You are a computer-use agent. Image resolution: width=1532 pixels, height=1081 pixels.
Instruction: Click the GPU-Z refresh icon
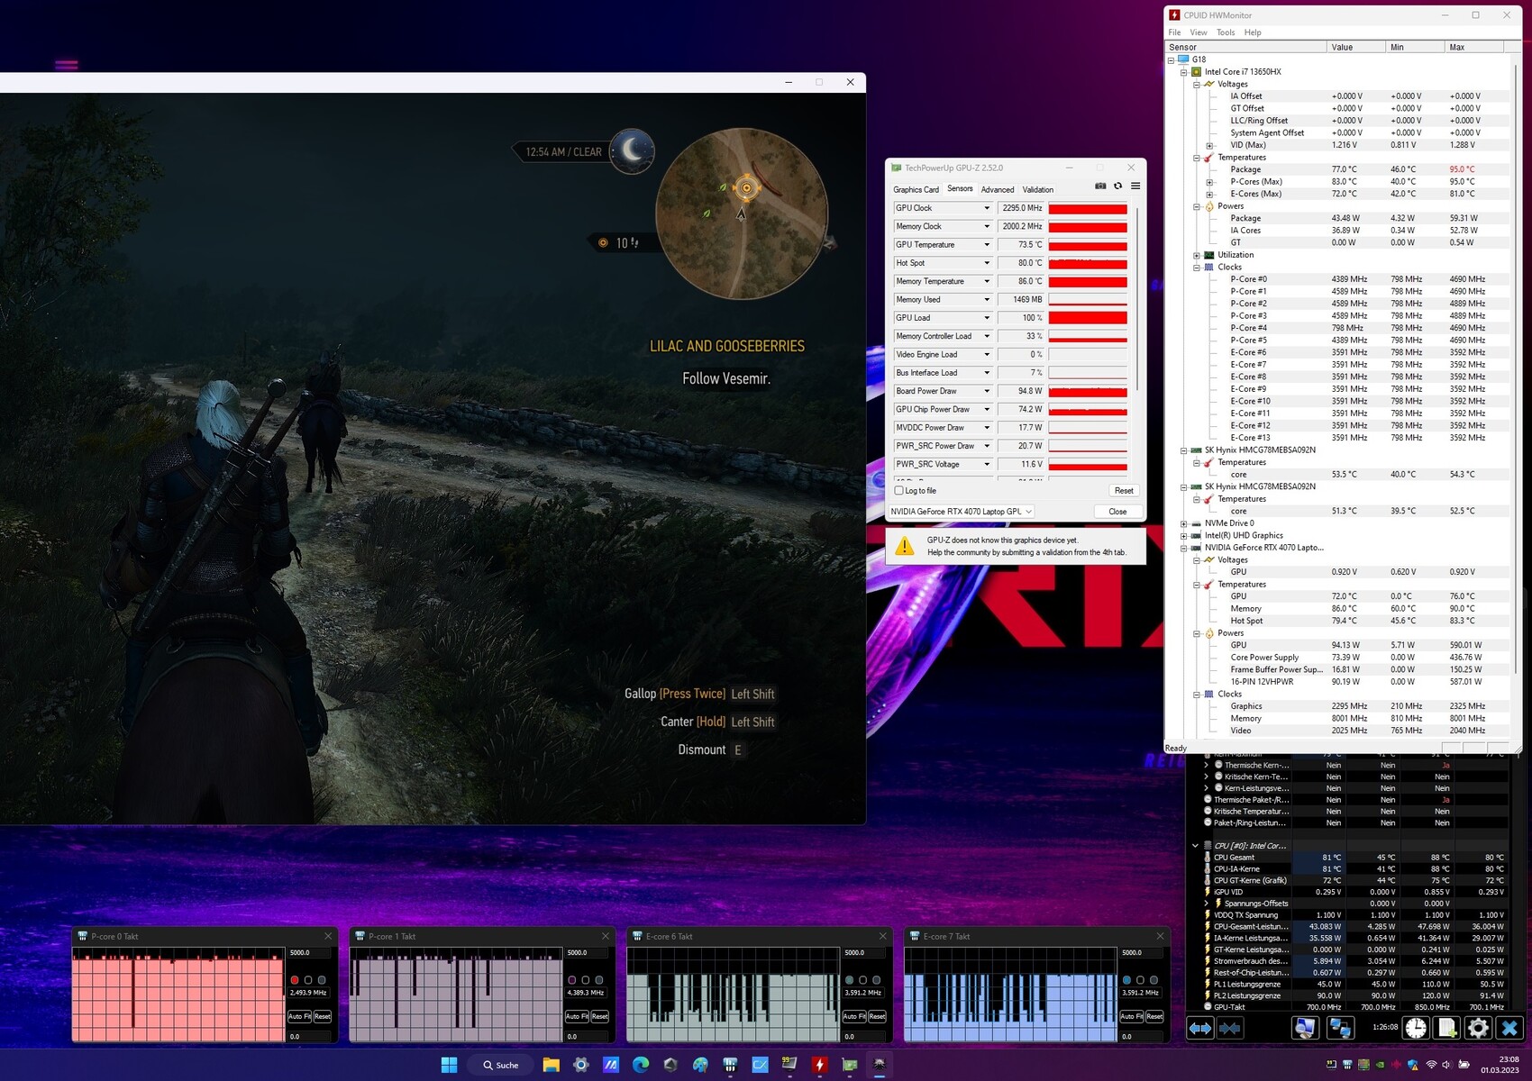point(1117,186)
